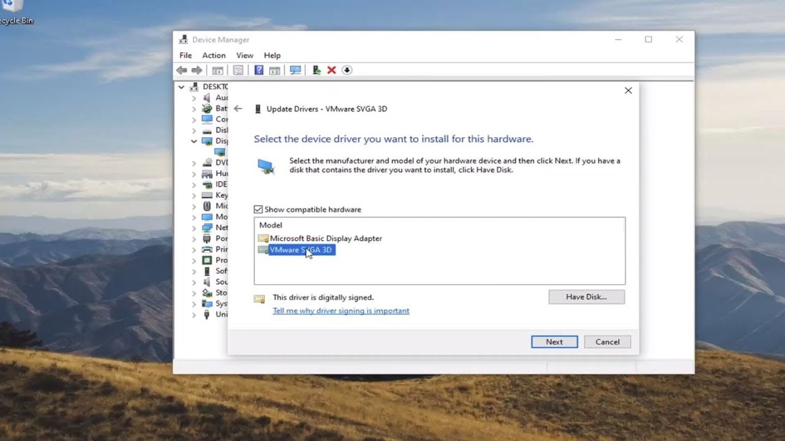Select the Audio inputs speaker icon in tree
Screen dimensions: 785x441
coord(207,97)
